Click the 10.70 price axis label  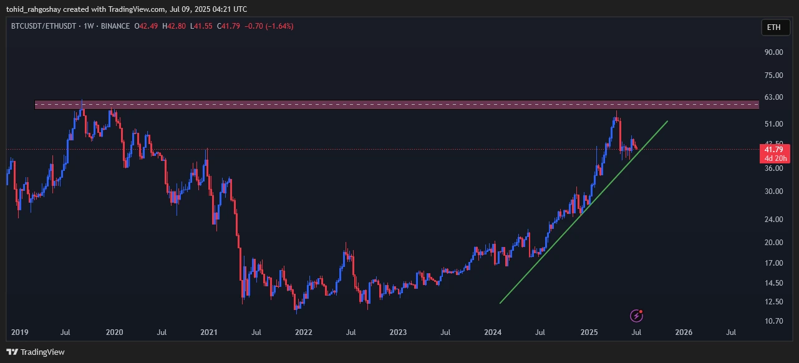[x=774, y=321]
